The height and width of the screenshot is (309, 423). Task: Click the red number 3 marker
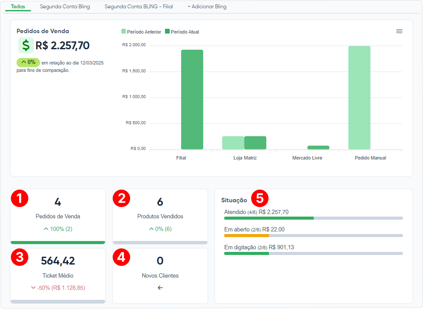[20, 258]
